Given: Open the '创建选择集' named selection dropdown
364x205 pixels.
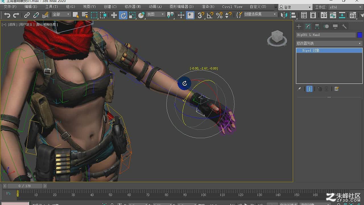Looking at the screenshot, I should tap(260, 14).
